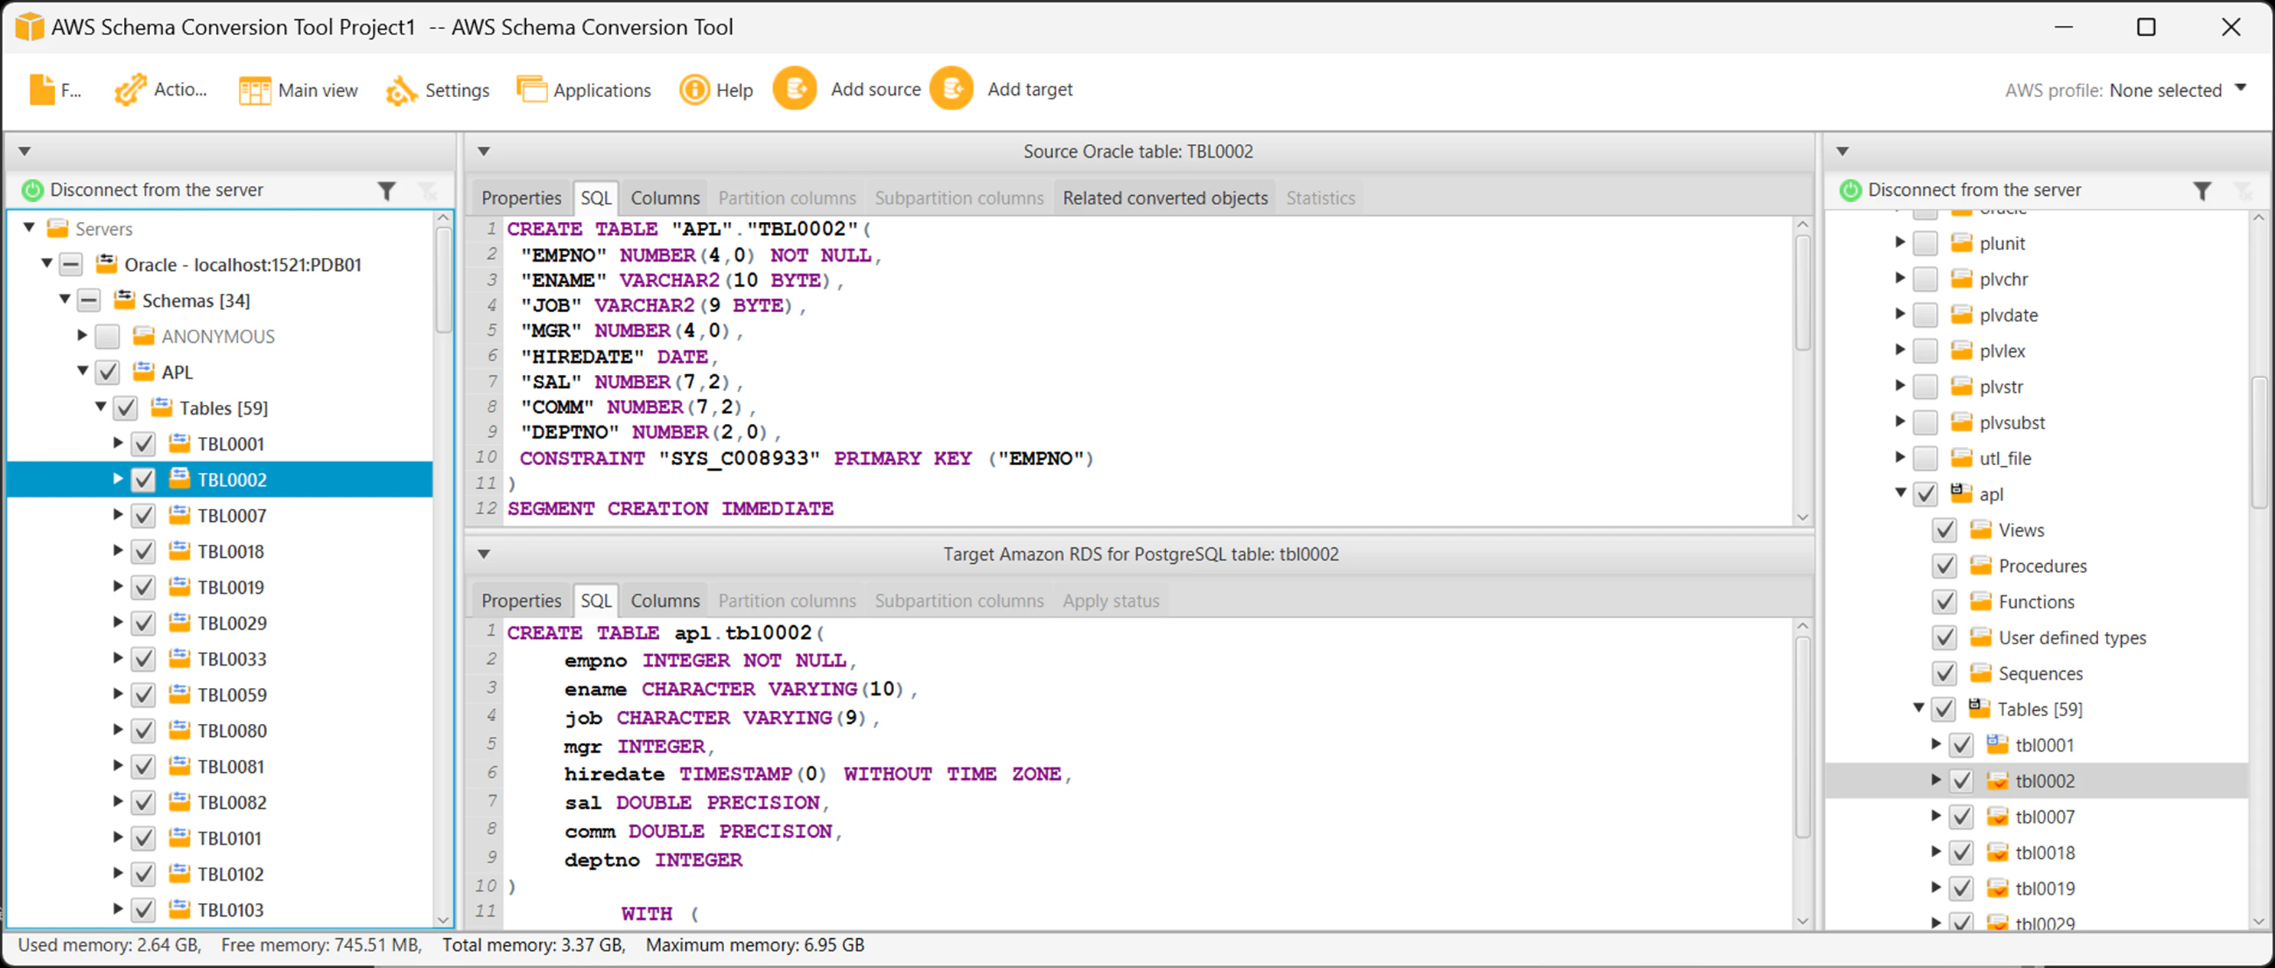
Task: Click the TBL0007 table icon
Action: pos(179,515)
